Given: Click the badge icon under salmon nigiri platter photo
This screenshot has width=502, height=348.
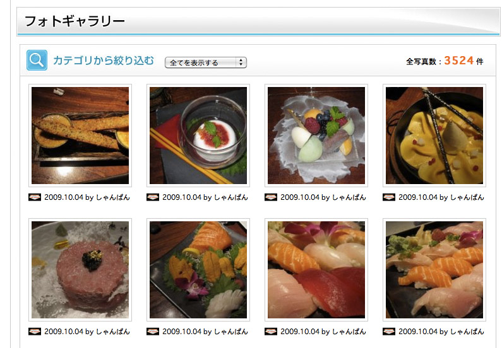Looking at the screenshot, I should [389, 332].
